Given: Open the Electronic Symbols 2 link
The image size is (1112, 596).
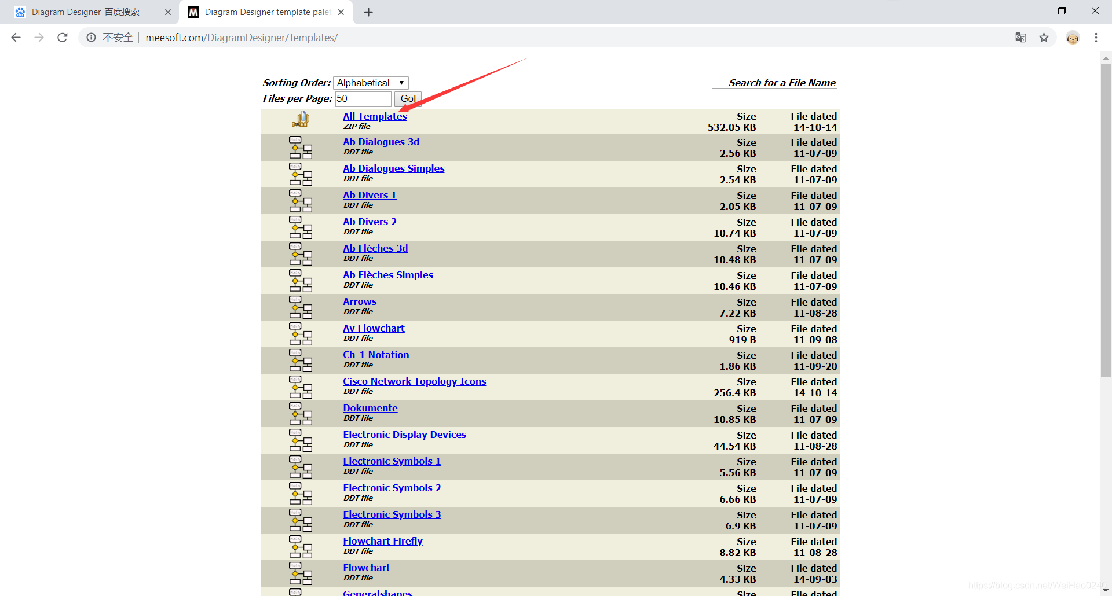Looking at the screenshot, I should pos(392,488).
